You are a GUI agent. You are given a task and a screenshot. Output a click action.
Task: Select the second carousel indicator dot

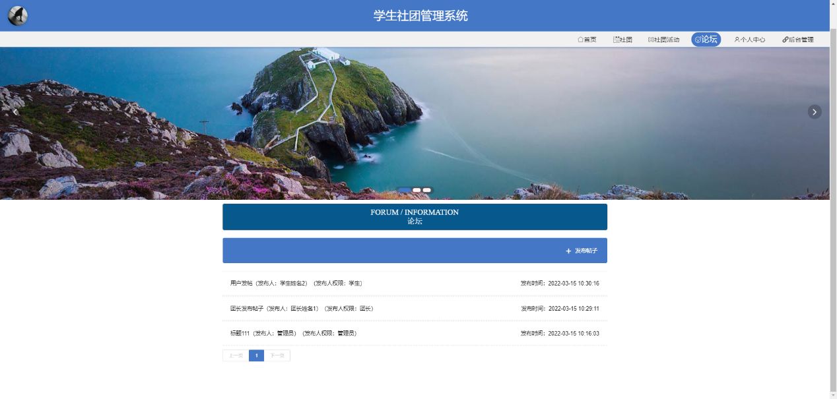pos(417,190)
